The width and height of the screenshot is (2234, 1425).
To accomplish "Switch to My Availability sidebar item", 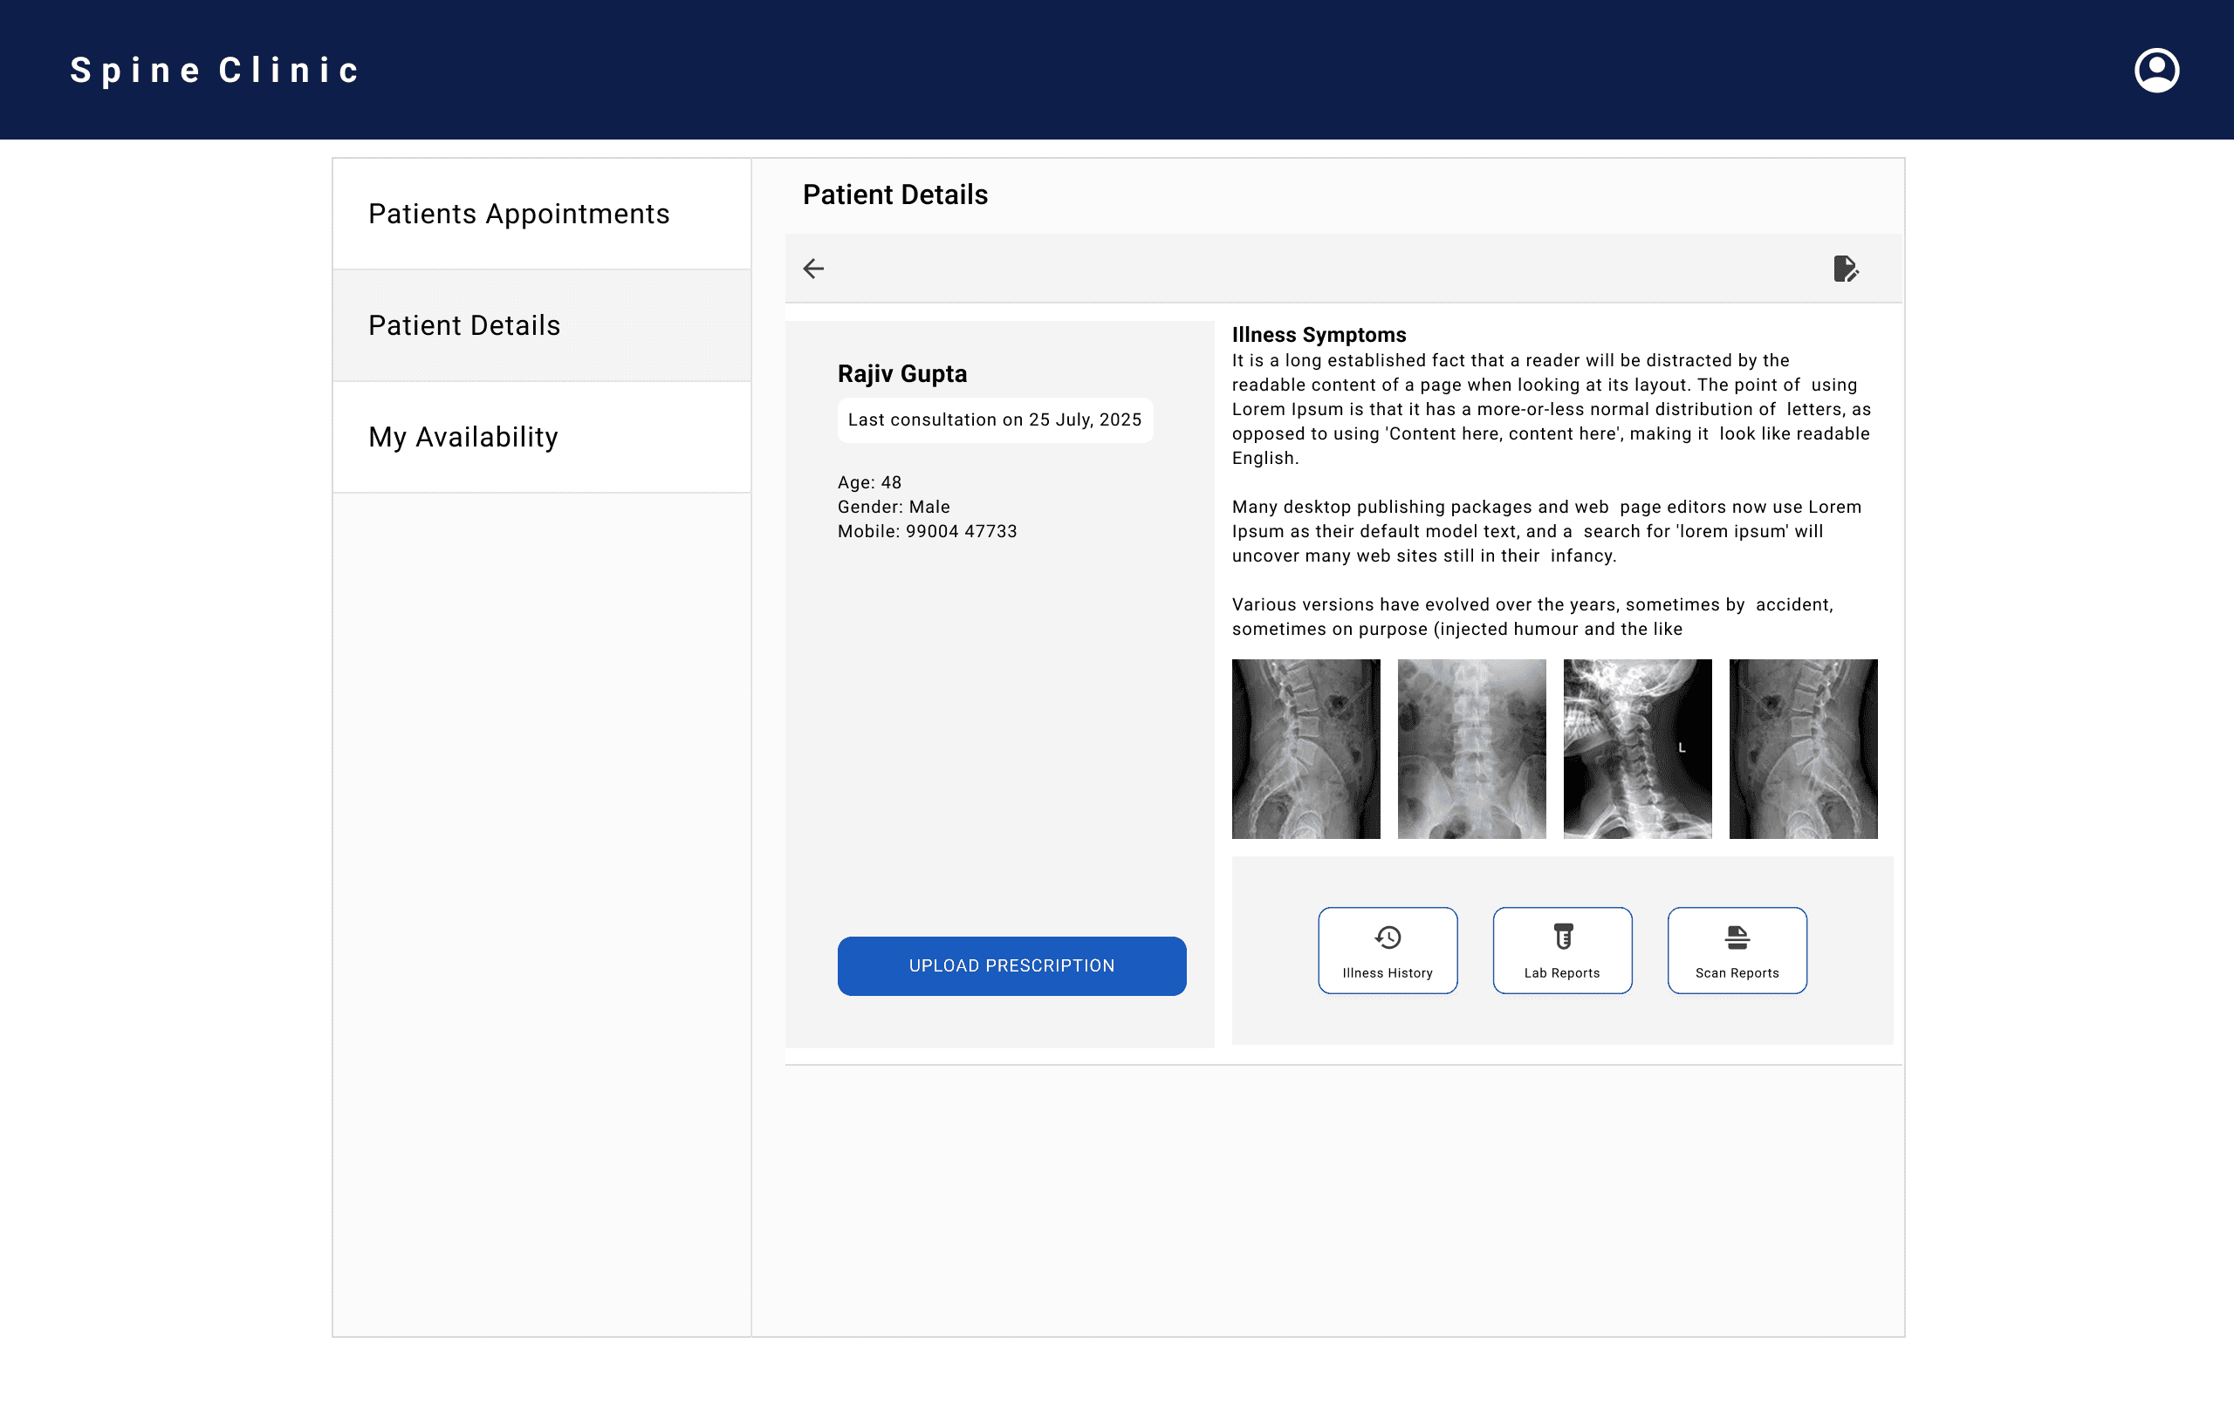I will click(463, 437).
